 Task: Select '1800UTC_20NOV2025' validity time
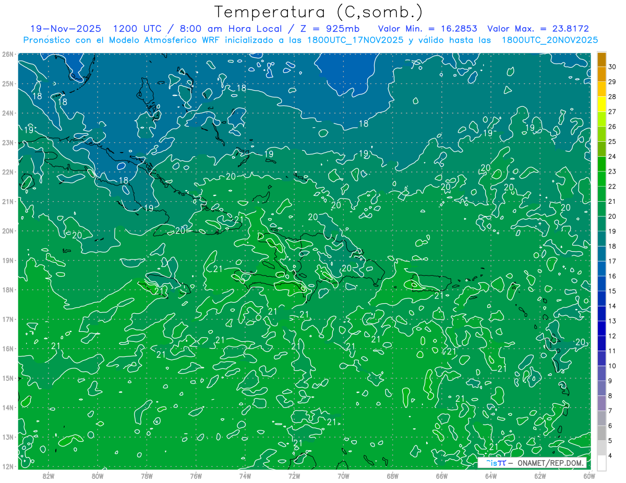coord(549,40)
